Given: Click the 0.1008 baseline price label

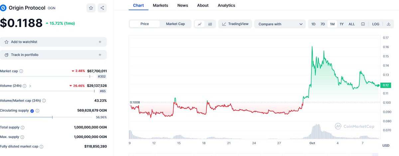Looking at the screenshot, I should pos(135,103).
